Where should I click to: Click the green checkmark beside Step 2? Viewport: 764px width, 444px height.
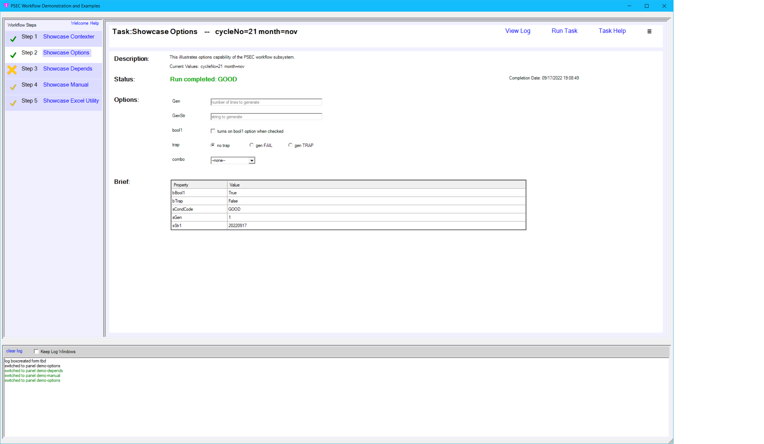click(x=13, y=55)
